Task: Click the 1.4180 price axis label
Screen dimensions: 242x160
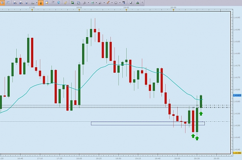Action: [237, 53]
